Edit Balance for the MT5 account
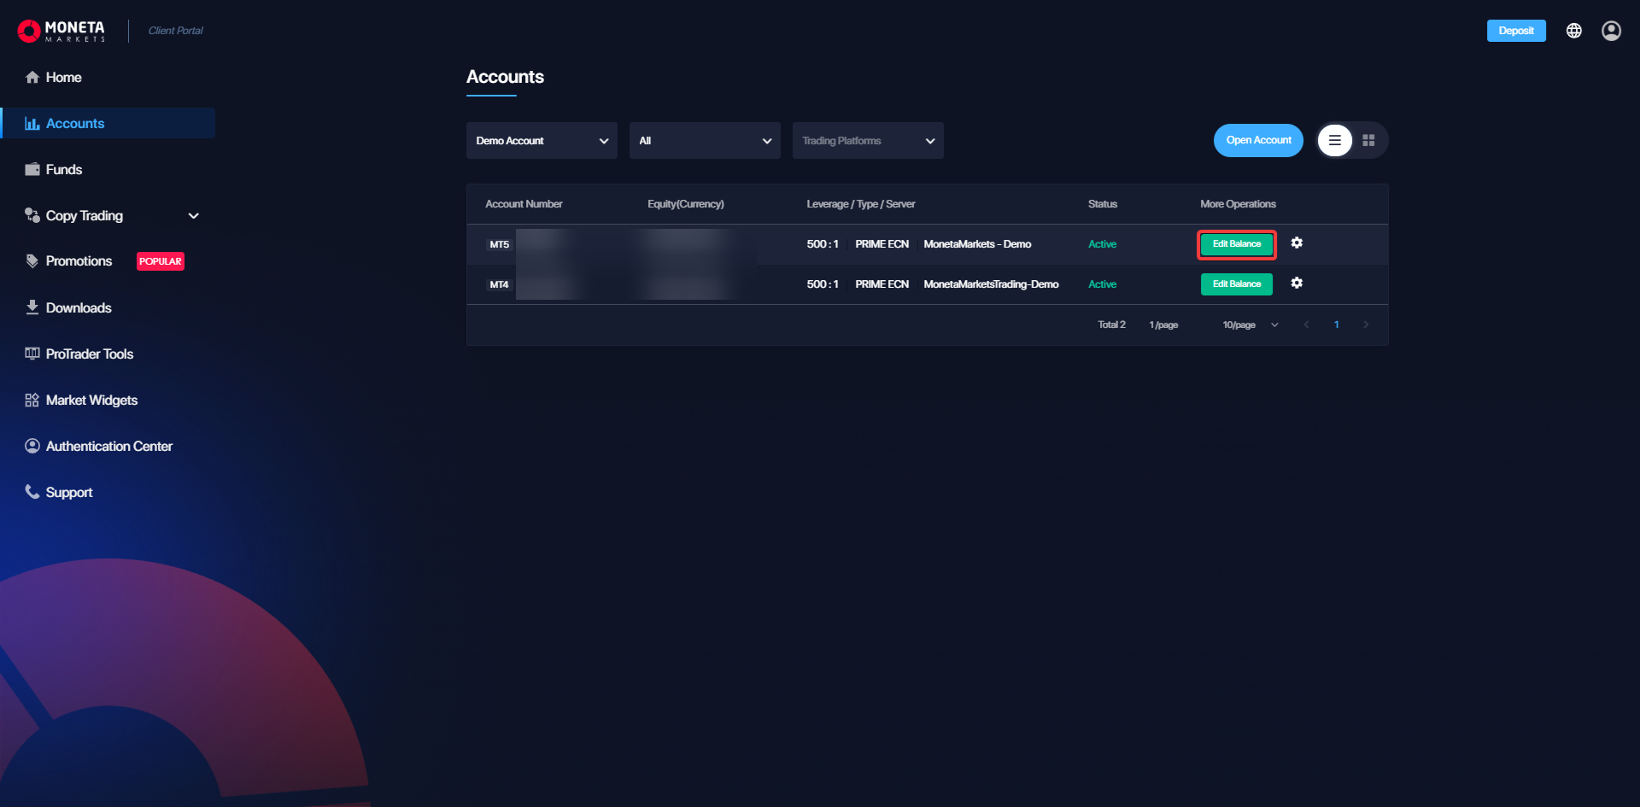The width and height of the screenshot is (1640, 807). [1237, 244]
